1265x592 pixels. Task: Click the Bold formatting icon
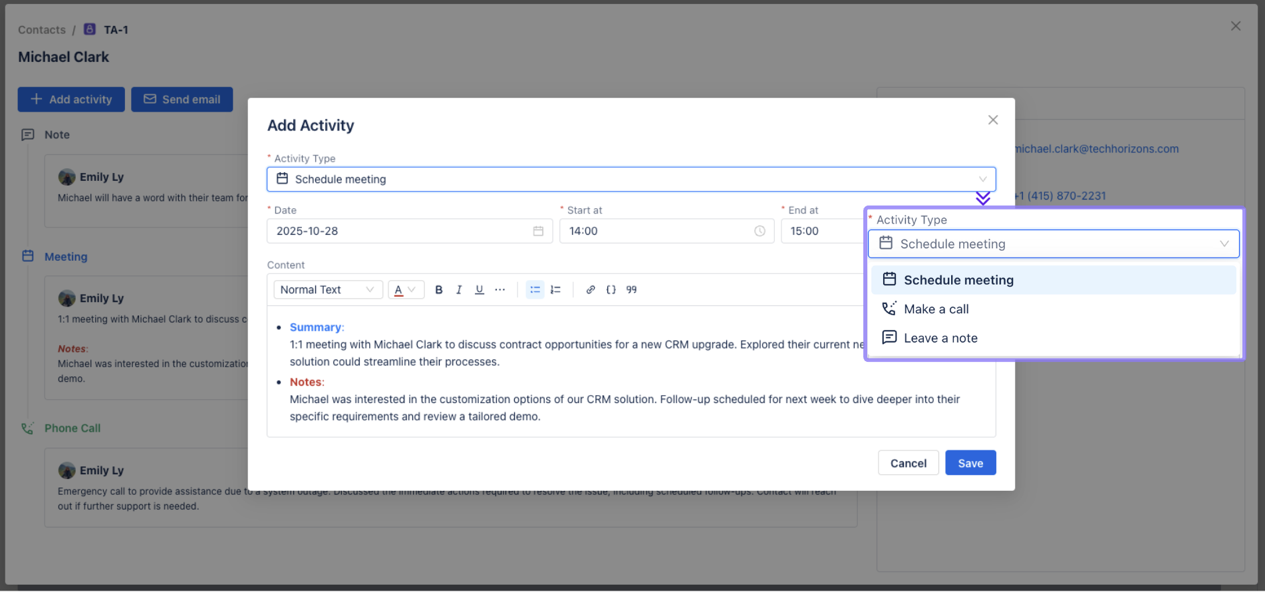438,290
